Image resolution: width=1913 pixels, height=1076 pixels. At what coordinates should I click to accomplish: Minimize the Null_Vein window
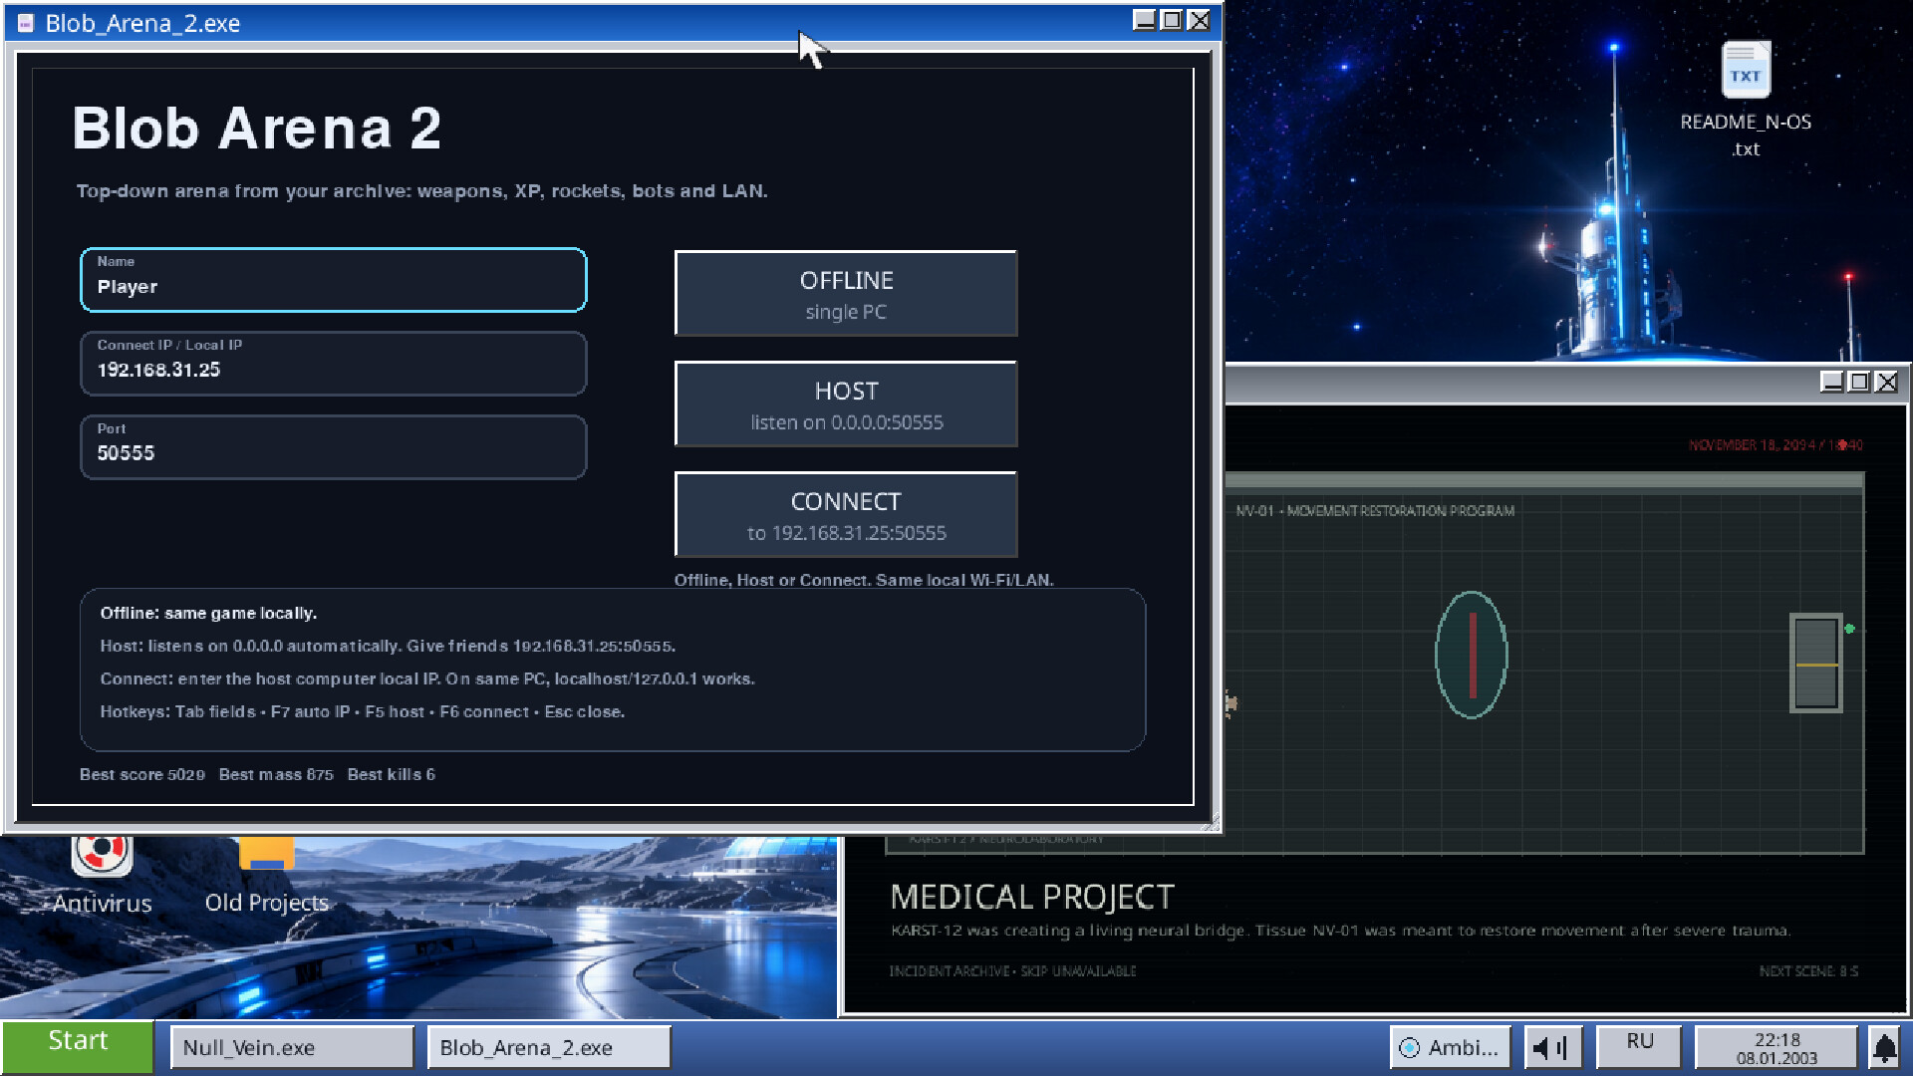pos(1832,382)
